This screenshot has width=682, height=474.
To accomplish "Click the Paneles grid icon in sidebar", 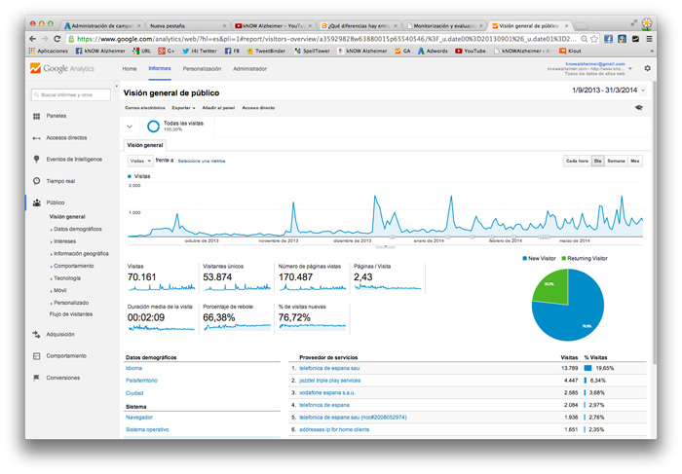I will point(37,116).
